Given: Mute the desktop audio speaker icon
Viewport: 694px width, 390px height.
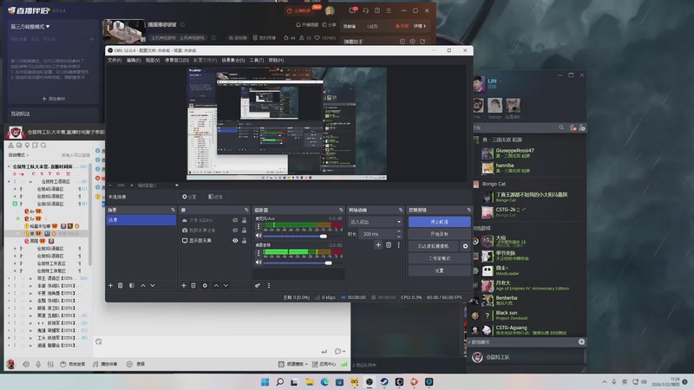Looking at the screenshot, I should point(259,263).
